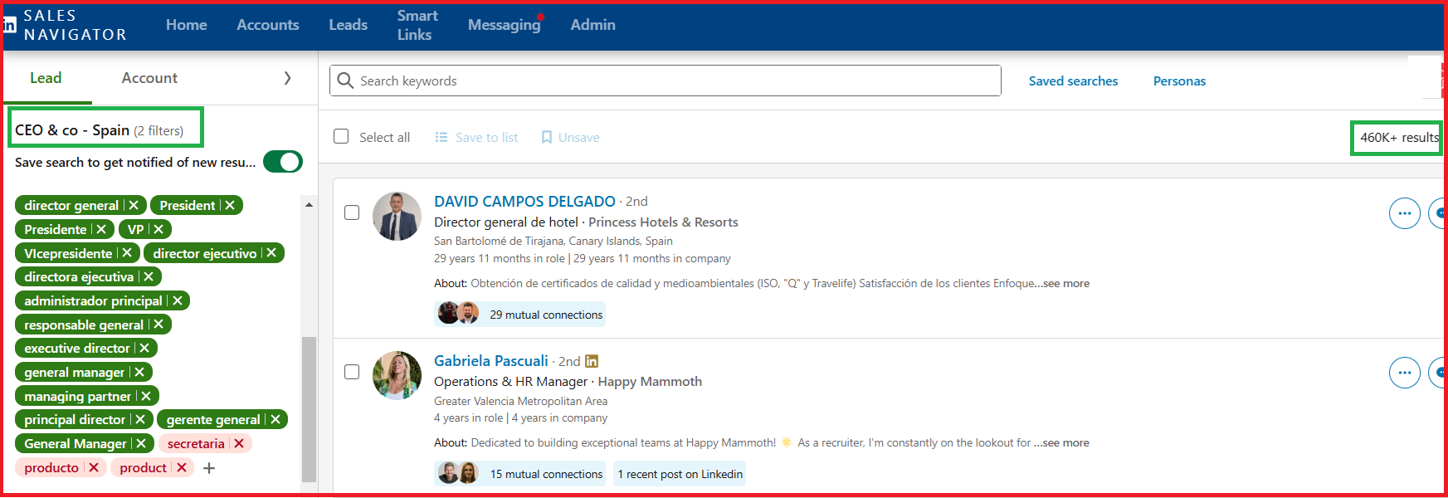Expand 'see more' in David's About text

click(x=1065, y=283)
